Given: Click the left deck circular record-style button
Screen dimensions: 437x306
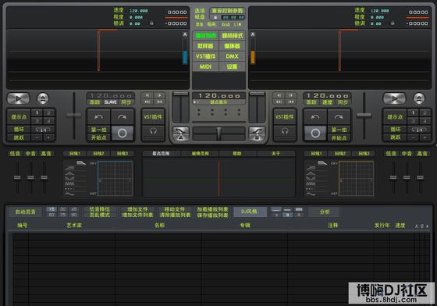Looking at the screenshot, I should pyautogui.click(x=123, y=133).
